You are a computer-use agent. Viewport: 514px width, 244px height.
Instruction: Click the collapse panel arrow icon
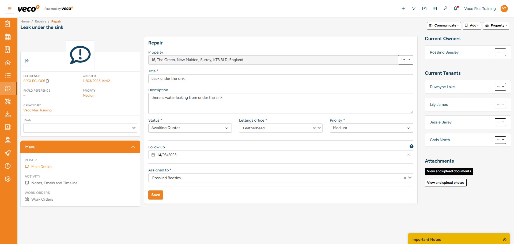click(x=27, y=61)
